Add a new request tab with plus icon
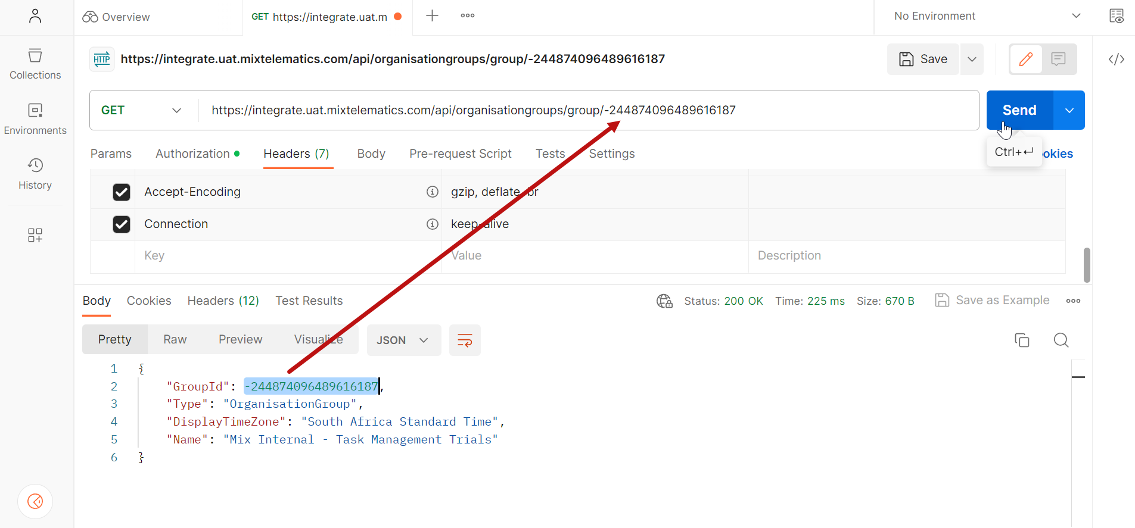This screenshot has height=528, width=1135. coord(432,16)
